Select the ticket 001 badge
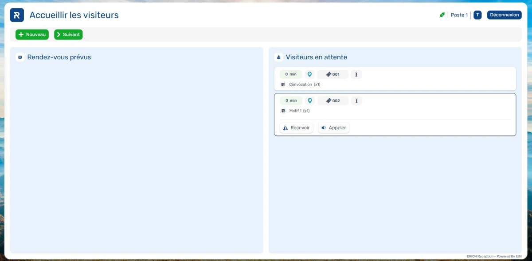 click(332, 74)
